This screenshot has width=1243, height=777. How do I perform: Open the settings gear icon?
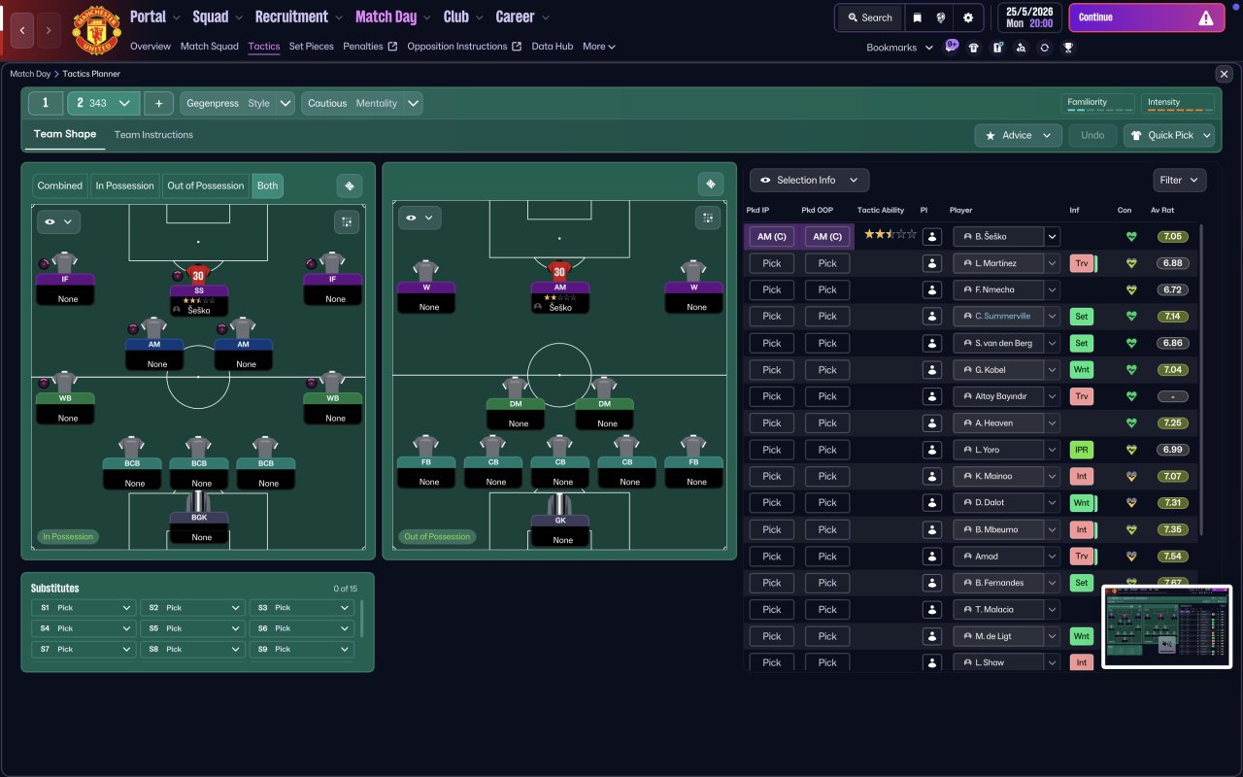tap(968, 17)
